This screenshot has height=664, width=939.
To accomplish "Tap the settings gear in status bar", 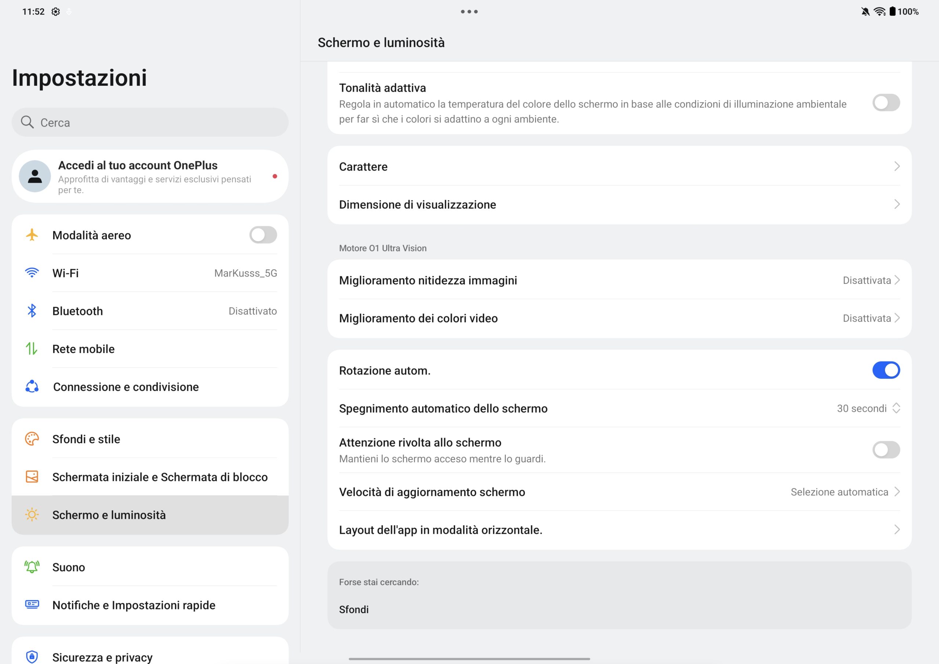I will coord(56,11).
